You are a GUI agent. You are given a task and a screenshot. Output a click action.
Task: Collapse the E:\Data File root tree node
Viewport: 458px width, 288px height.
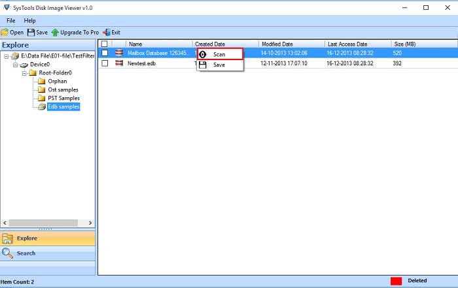[x=6, y=56]
